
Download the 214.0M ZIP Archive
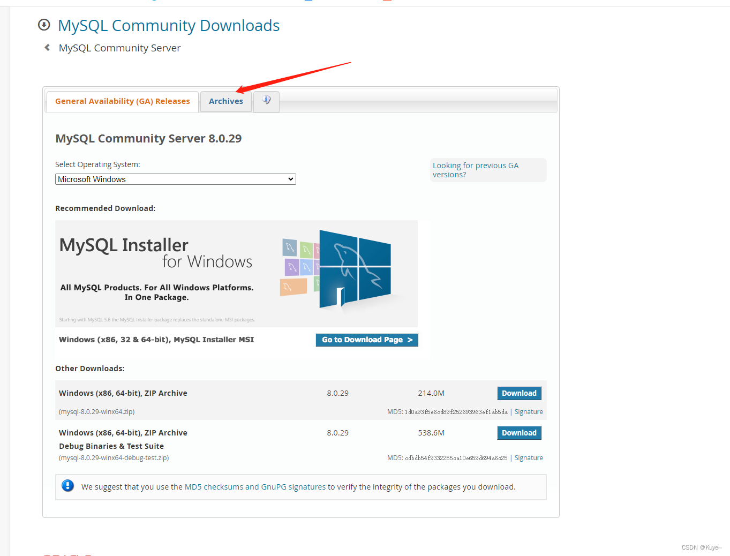tap(519, 393)
